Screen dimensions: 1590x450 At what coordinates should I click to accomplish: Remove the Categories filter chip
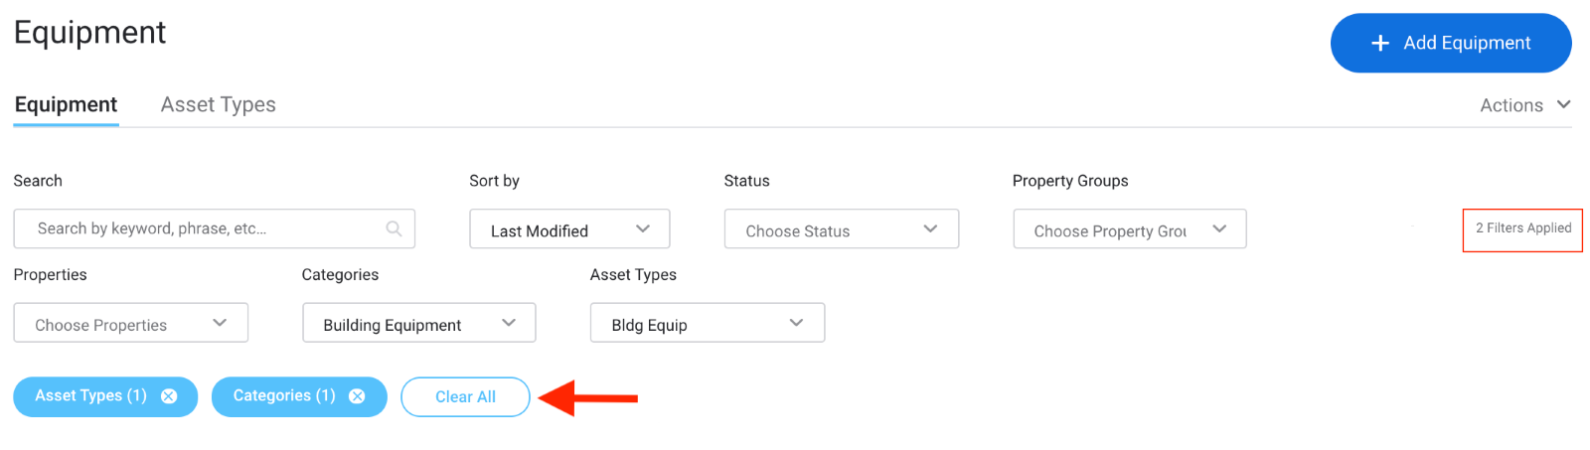click(x=357, y=396)
